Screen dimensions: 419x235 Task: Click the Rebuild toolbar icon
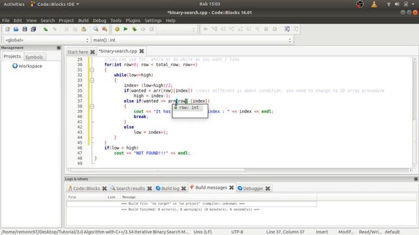click(143, 29)
